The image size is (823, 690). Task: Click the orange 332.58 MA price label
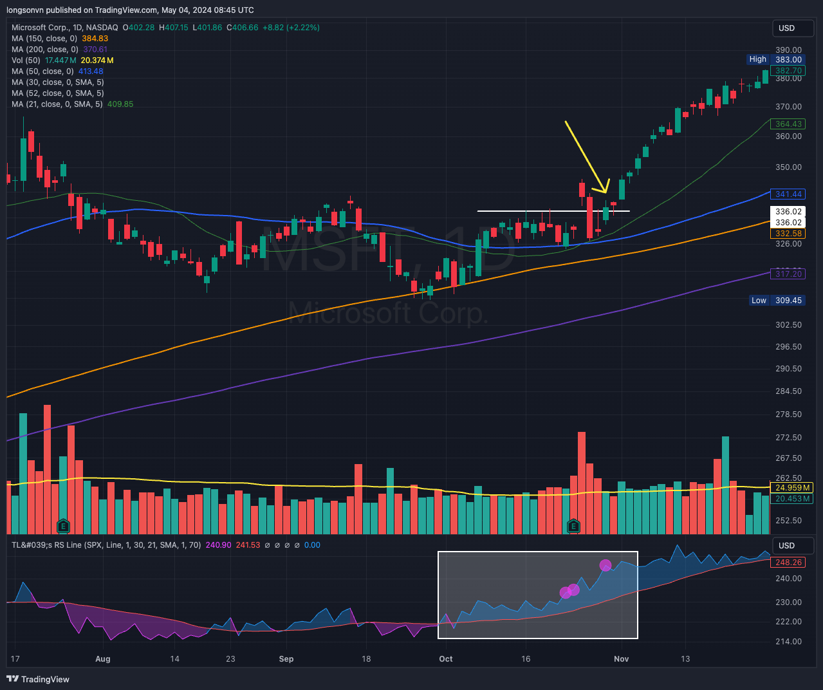click(788, 234)
